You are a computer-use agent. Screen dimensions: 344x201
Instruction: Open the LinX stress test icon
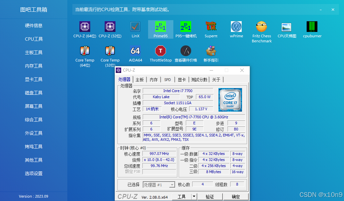tap(135, 27)
